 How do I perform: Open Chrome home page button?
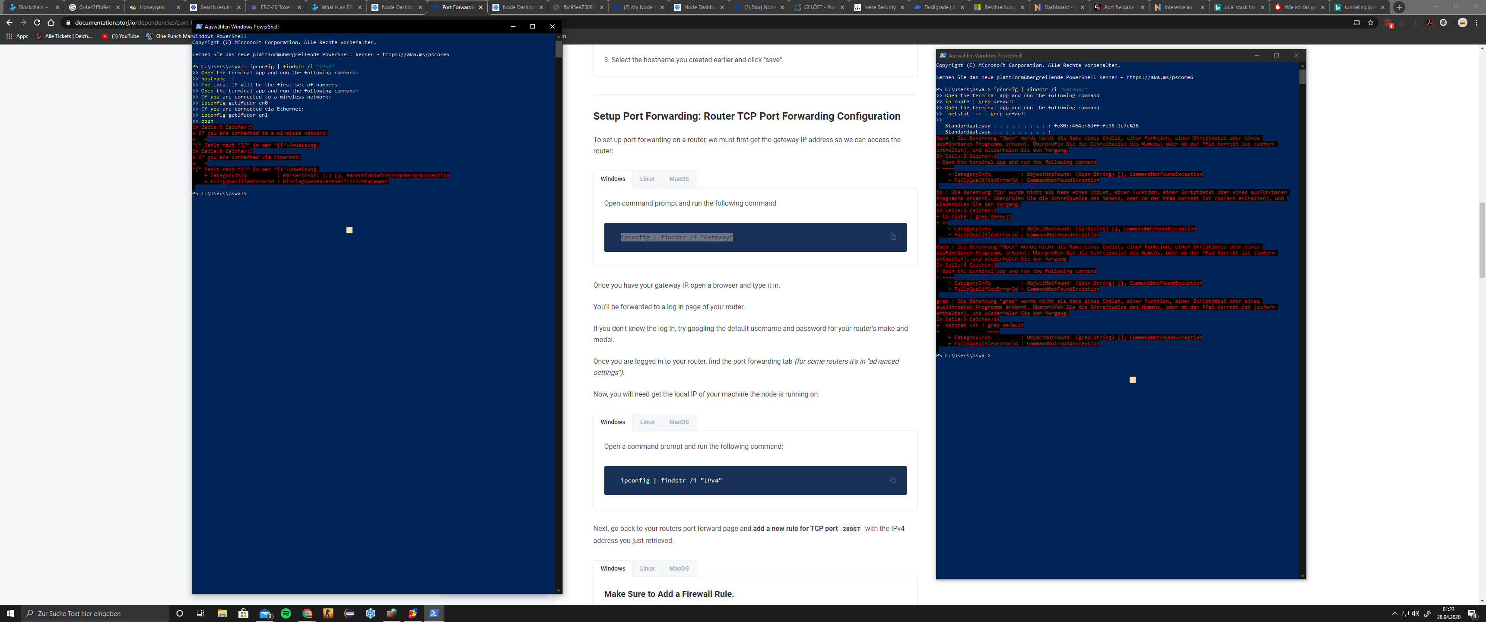51,22
